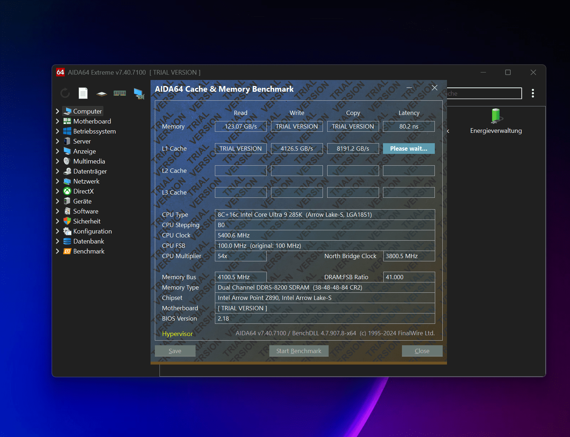Click the Netzwerk icon in the tree
Viewport: 570px width, 437px height.
pyautogui.click(x=67, y=181)
